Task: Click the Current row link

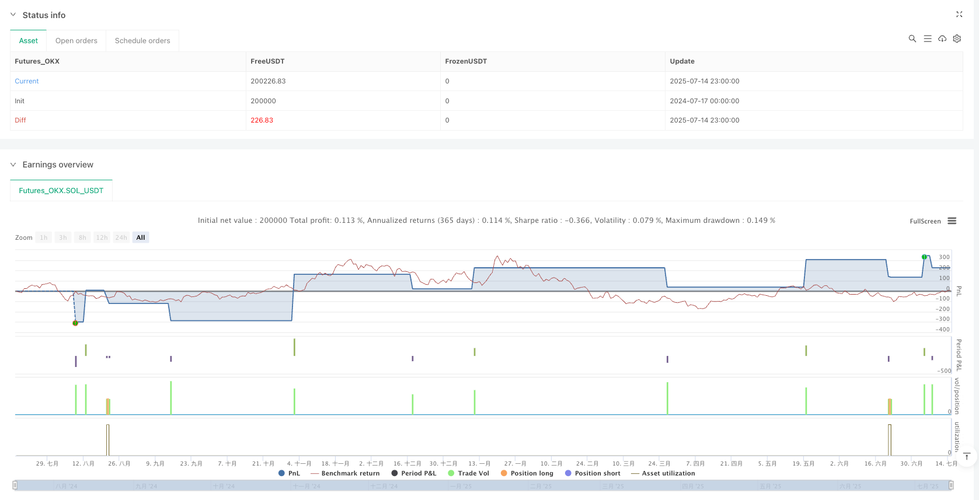Action: tap(27, 82)
